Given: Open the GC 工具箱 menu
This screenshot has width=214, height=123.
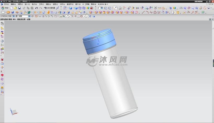Looking at the screenshot, I should [x=86, y=4].
